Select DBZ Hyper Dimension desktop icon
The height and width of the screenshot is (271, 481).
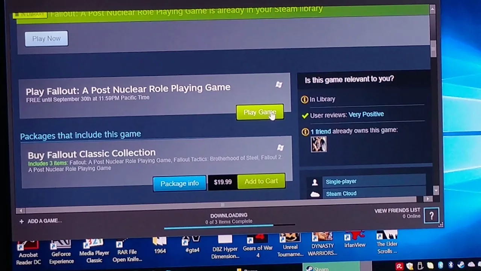(225, 248)
